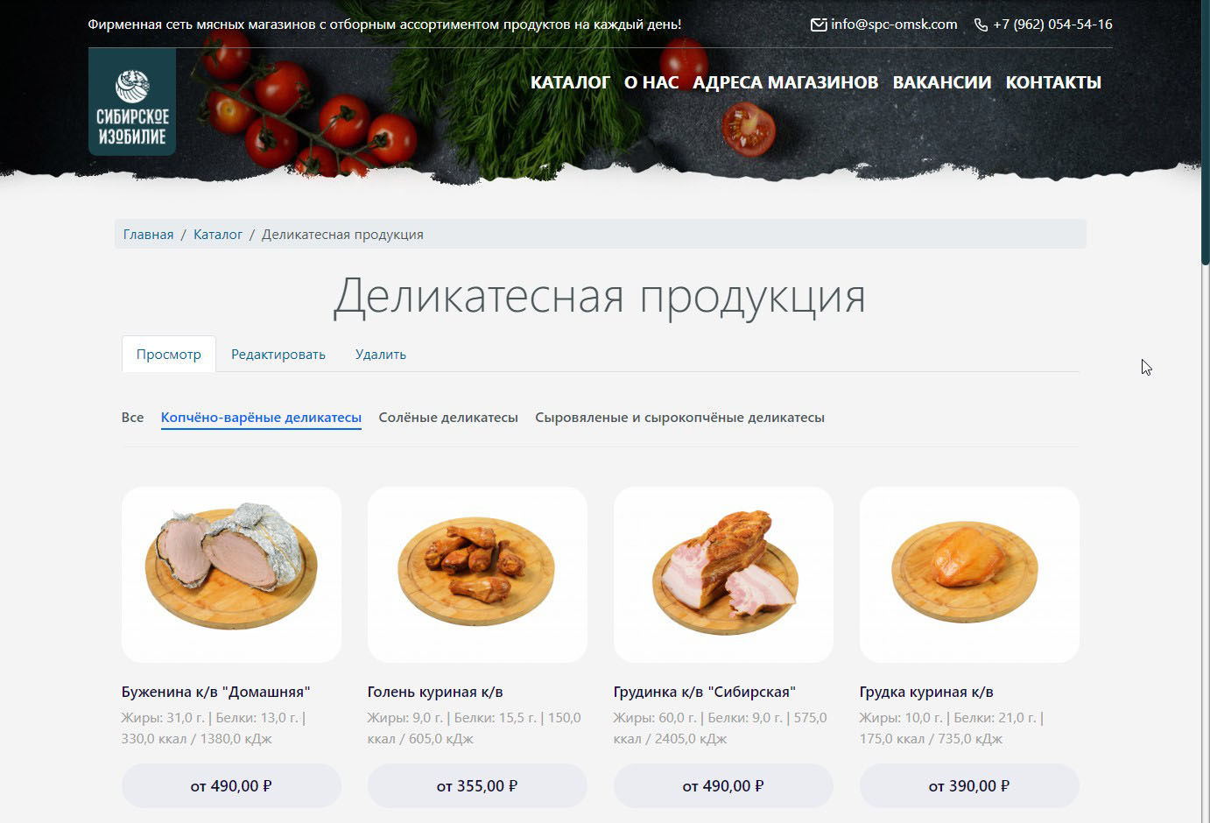Viewport: 1210px width, 823px height.
Task: Select Солёные деликатесы filter
Action: 448,418
